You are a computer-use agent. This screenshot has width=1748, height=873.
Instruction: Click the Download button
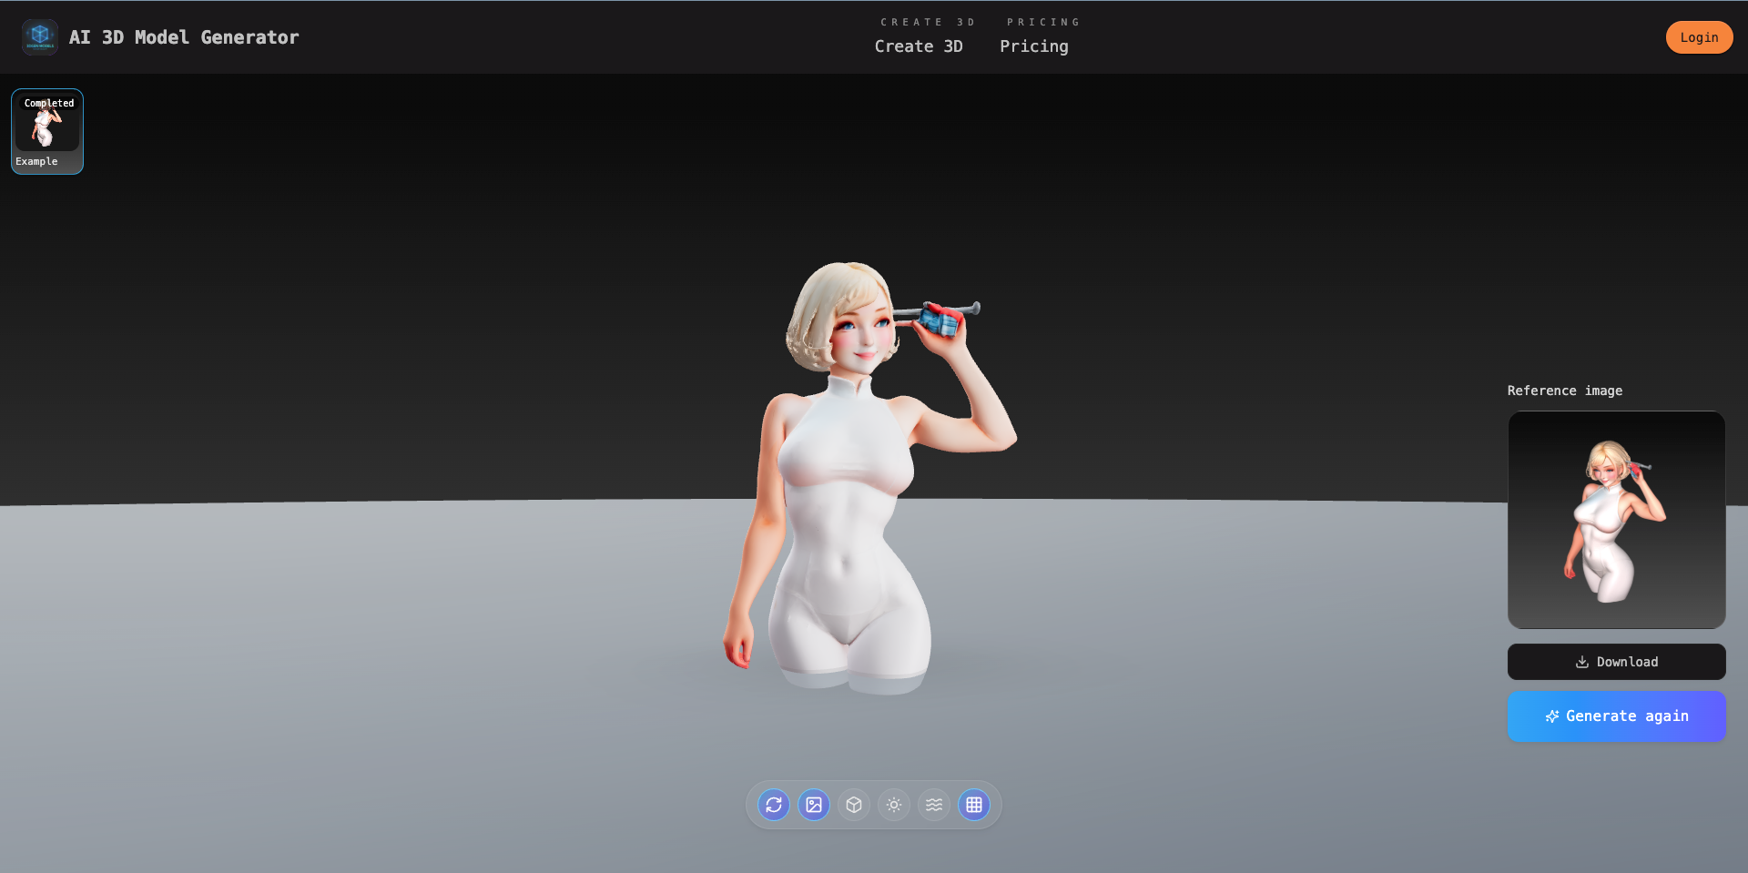[x=1616, y=662]
